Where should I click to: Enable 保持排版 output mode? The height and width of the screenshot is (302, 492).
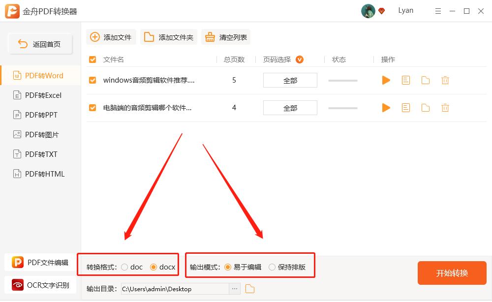click(x=273, y=267)
